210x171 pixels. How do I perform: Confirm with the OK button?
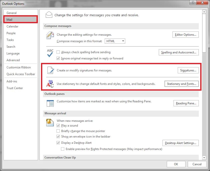point(176,164)
